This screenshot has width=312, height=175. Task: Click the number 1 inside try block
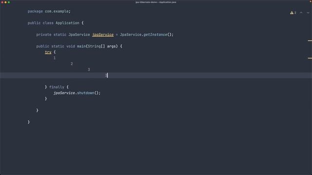coord(55,58)
